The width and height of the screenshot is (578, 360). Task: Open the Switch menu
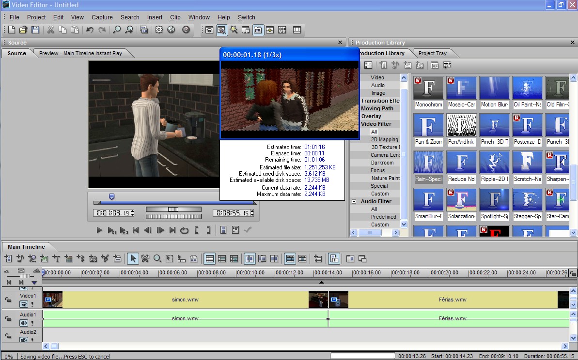click(246, 17)
